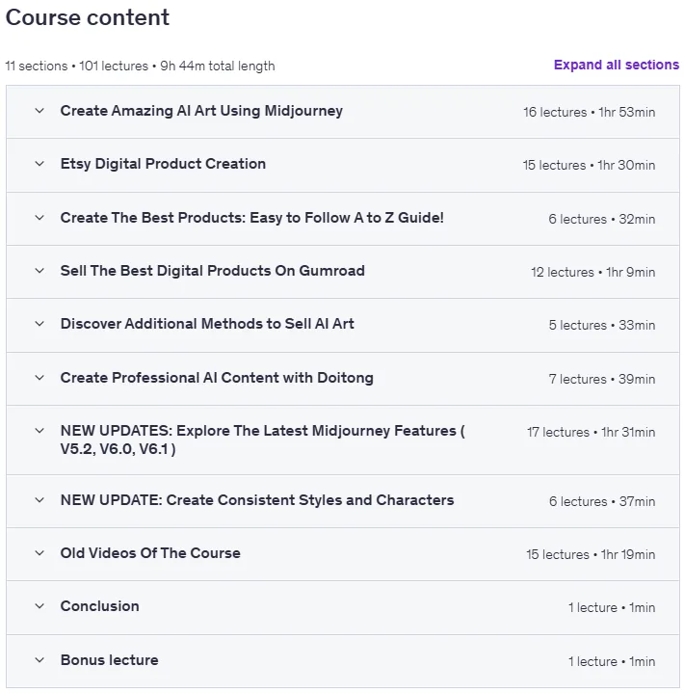Expand the Bonus lecture chevron
This screenshot has width=684, height=693.
click(x=39, y=660)
